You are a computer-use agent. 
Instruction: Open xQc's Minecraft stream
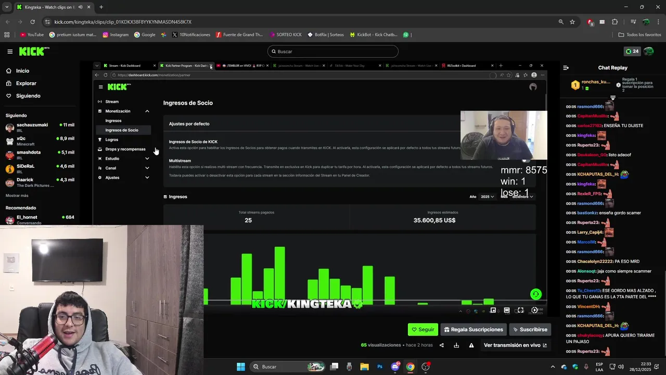point(40,141)
